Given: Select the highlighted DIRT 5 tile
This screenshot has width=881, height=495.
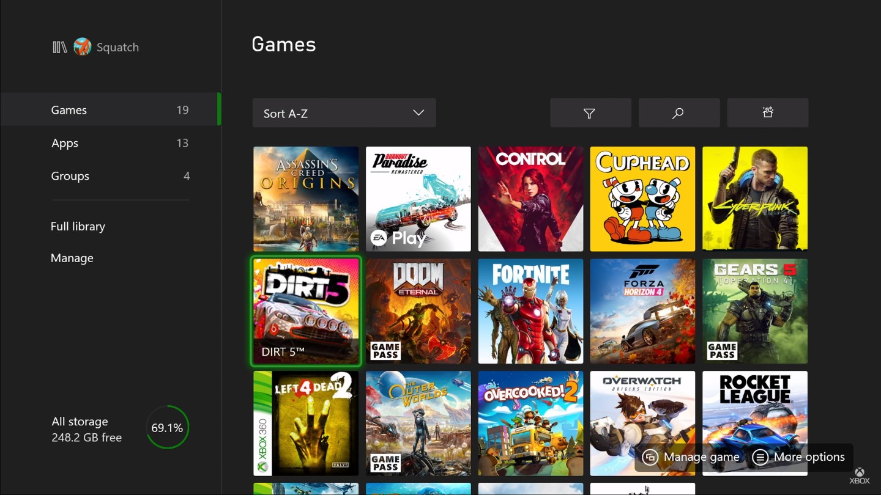Looking at the screenshot, I should tap(306, 311).
